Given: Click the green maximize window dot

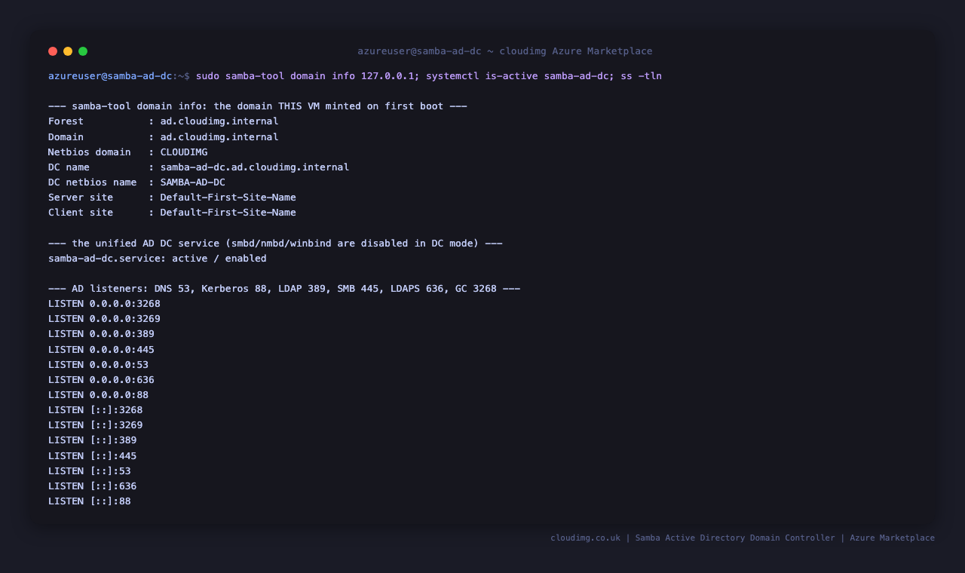Looking at the screenshot, I should [x=83, y=51].
